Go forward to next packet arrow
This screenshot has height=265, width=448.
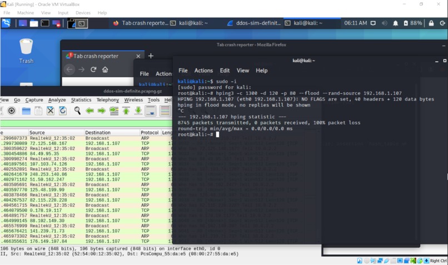[x=102, y=111]
